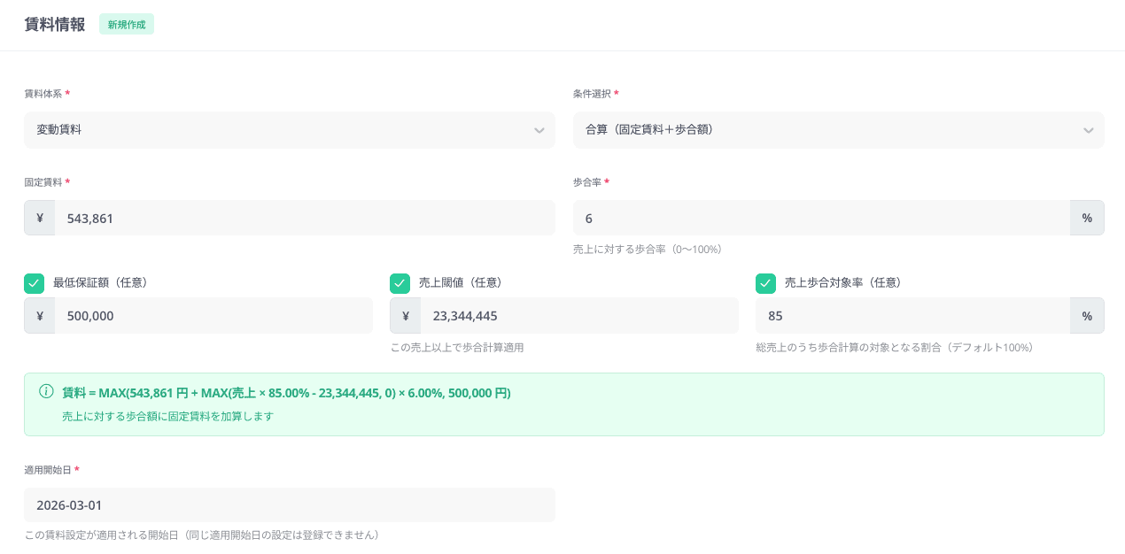Disable the 売上閾値（任意） option

[x=400, y=283]
